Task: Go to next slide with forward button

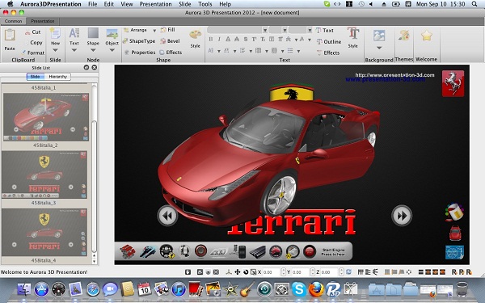Action: tap(402, 216)
